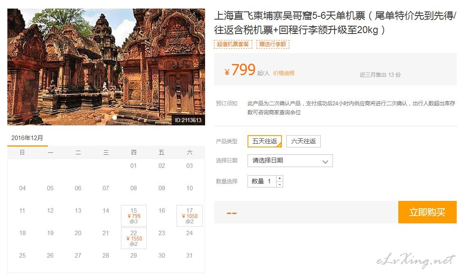Click the ID:2113613 label on the photo

pyautogui.click(x=188, y=120)
